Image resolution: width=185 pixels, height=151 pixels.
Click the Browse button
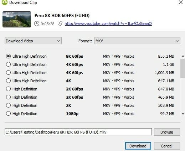tap(167, 132)
